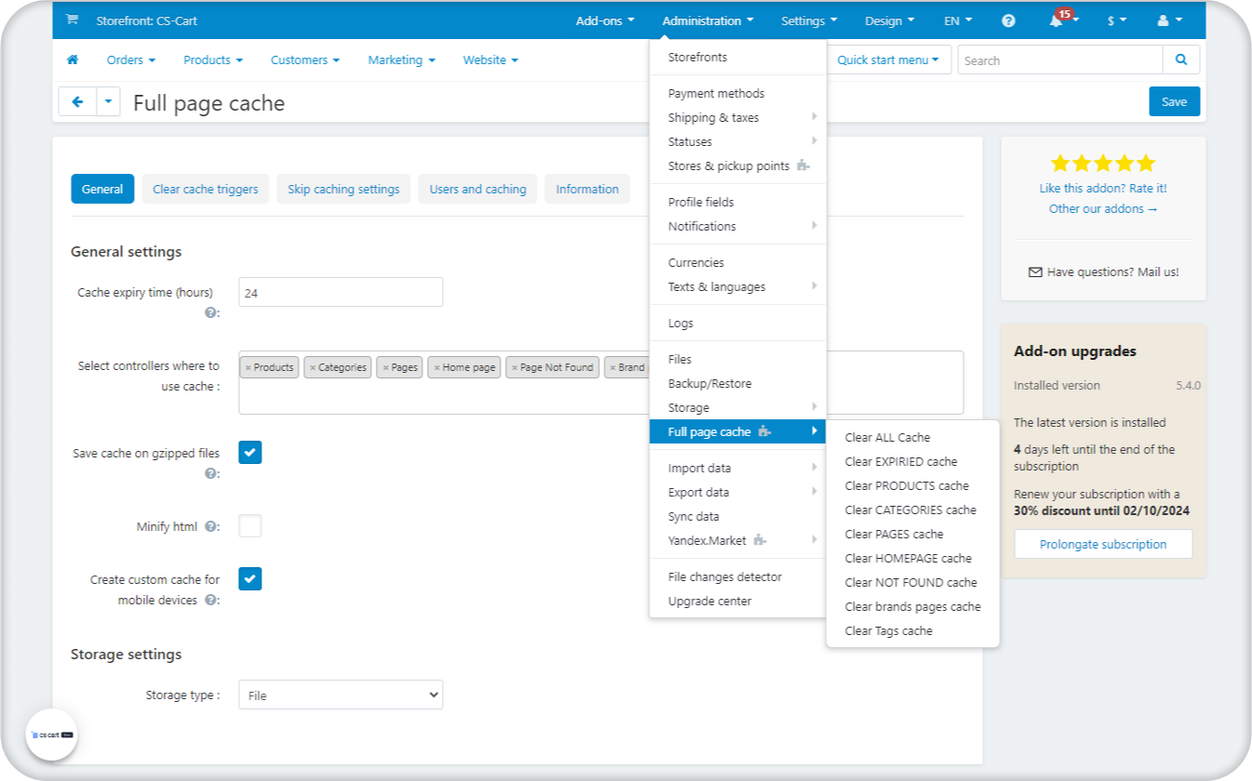Click help icon for Cache expiry time

211,312
